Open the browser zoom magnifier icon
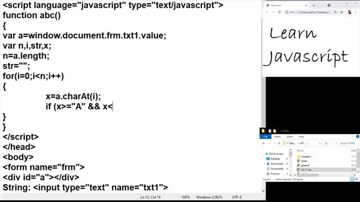 tap(335, 12)
